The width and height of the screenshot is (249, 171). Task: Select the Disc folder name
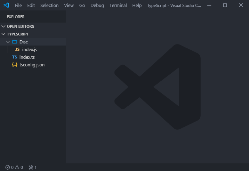tap(24, 42)
